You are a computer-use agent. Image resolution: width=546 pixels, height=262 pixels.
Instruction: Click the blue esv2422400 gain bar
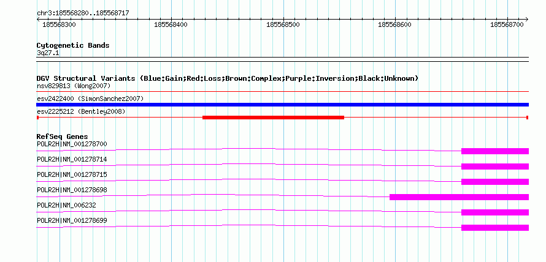[282, 105]
